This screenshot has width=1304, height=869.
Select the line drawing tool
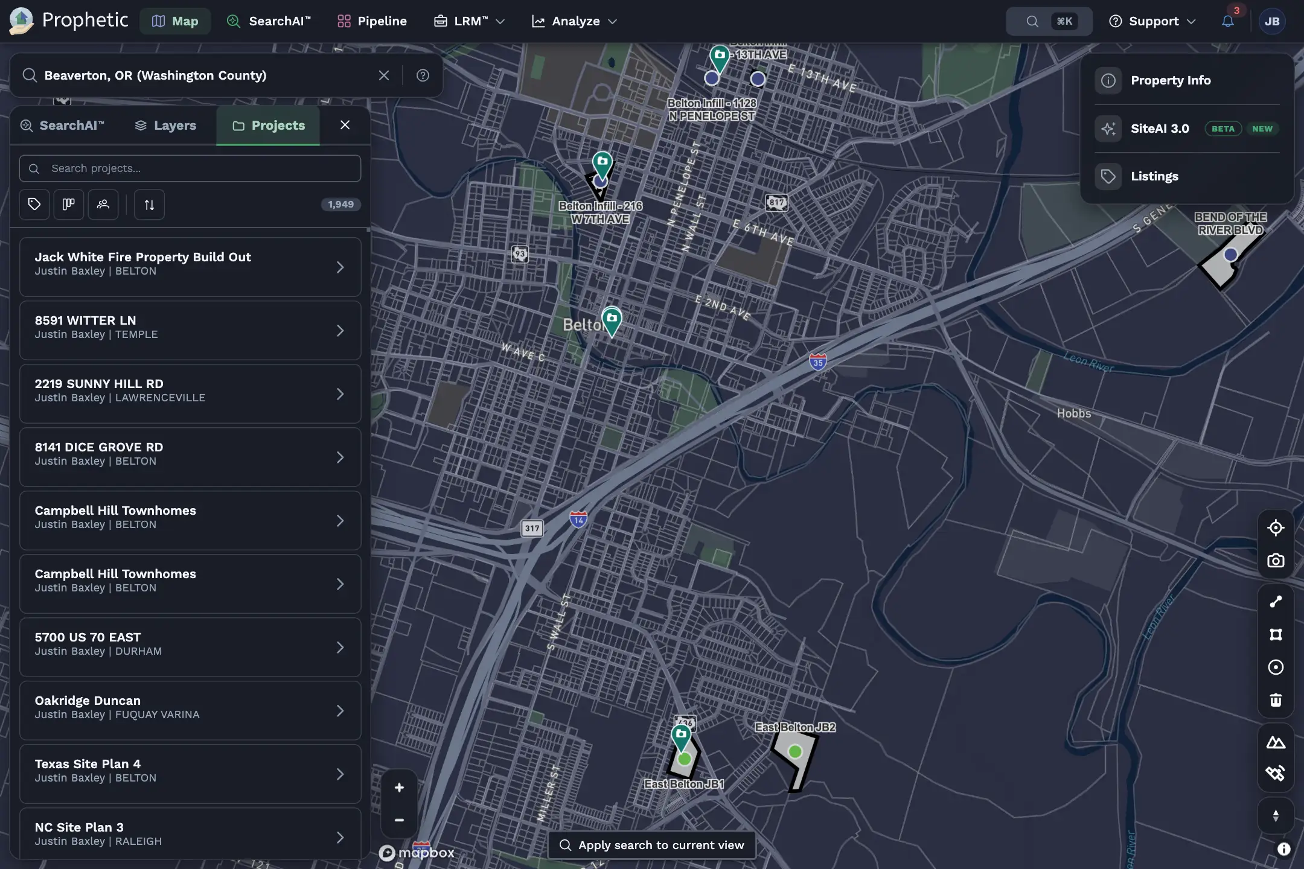click(x=1276, y=602)
